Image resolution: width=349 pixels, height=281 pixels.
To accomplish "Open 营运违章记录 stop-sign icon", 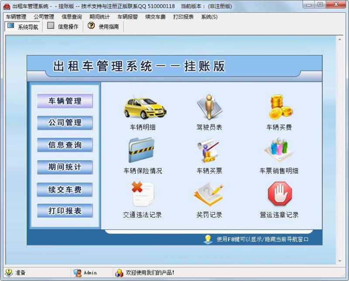I will (280, 195).
